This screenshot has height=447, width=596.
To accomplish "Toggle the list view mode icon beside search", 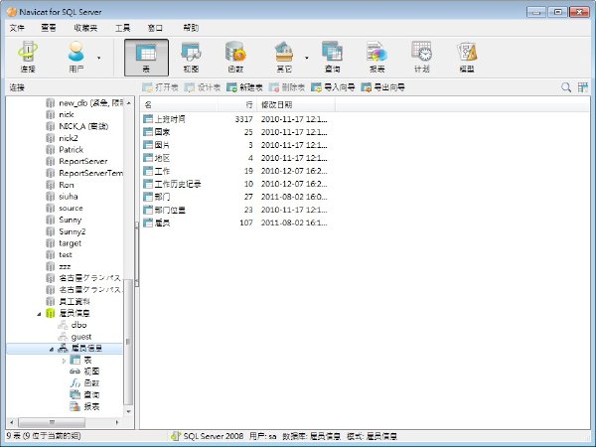I will click(583, 87).
